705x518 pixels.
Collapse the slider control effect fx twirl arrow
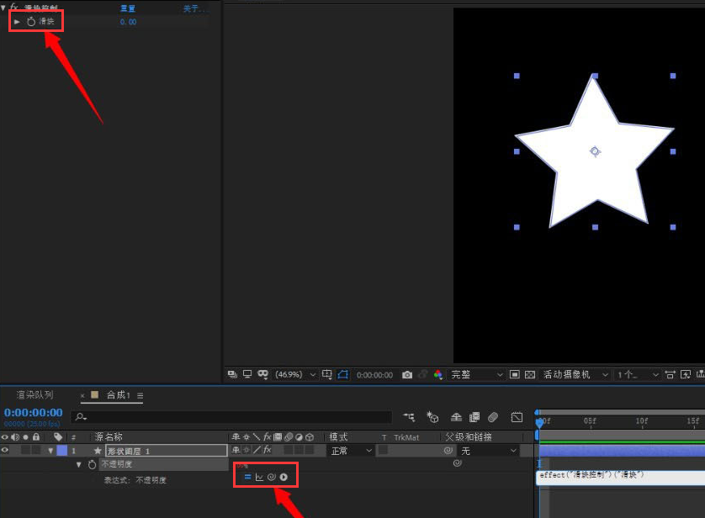tap(3, 8)
